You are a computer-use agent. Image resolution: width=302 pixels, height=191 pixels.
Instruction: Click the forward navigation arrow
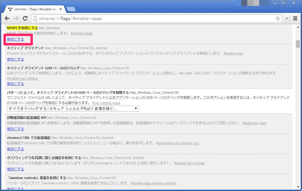16,18
